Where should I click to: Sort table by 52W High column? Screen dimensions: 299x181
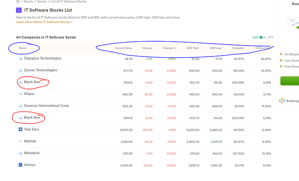192,48
